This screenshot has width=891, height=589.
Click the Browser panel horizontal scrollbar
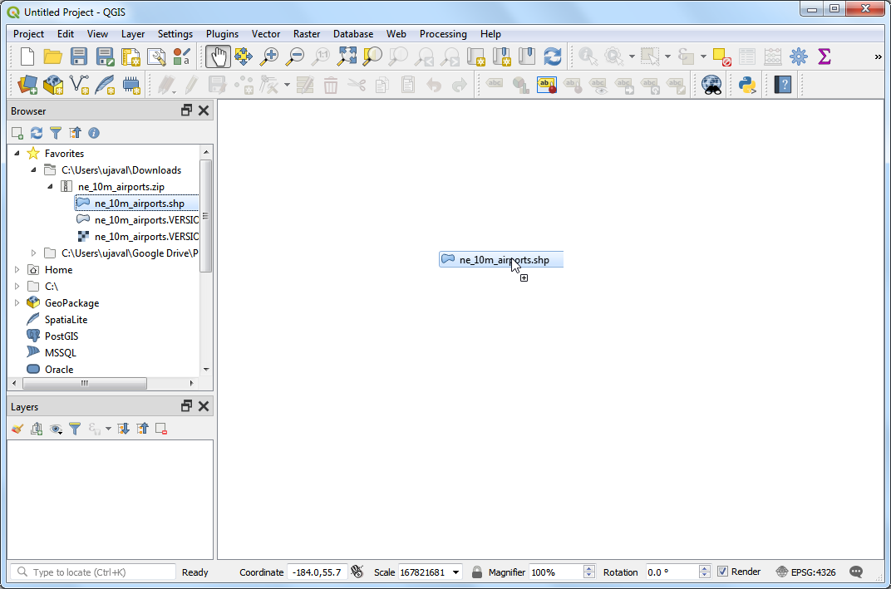[85, 384]
